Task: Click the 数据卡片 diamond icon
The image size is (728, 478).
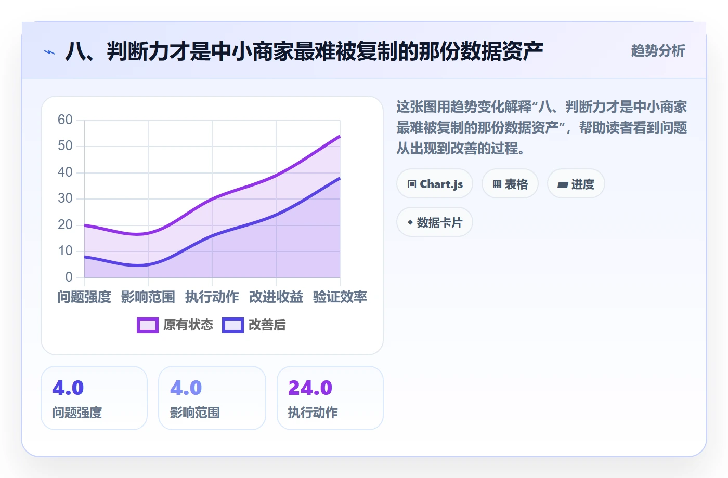Action: coord(410,222)
